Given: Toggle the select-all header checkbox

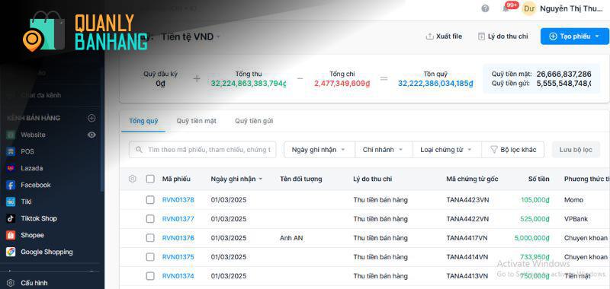Looking at the screenshot, I should click(150, 179).
